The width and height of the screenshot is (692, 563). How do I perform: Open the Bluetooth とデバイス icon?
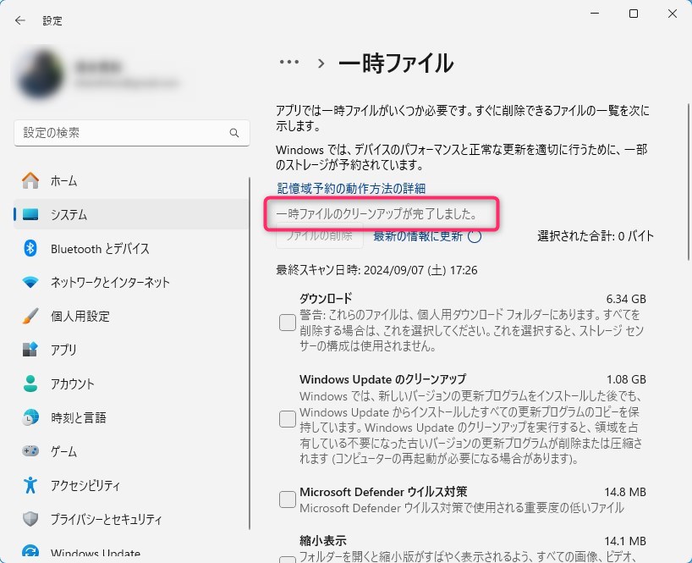(x=30, y=248)
